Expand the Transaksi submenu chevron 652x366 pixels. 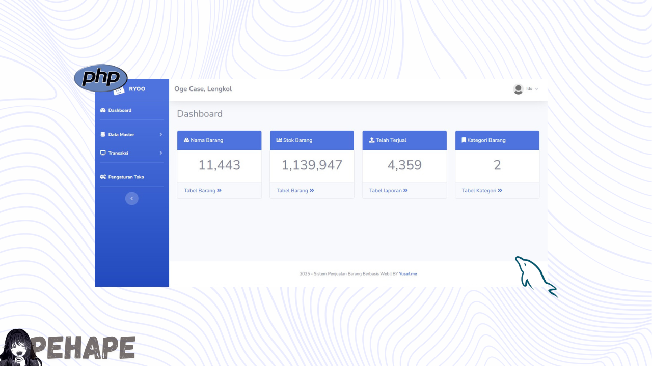(161, 153)
